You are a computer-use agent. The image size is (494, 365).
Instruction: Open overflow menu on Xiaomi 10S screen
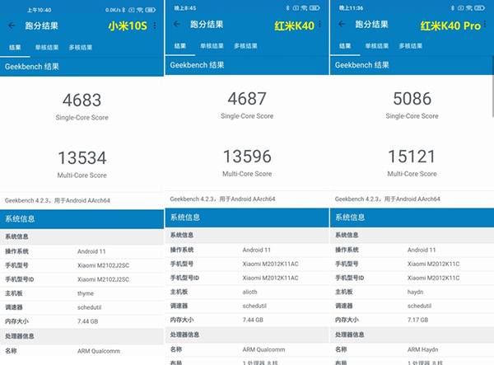tap(156, 26)
